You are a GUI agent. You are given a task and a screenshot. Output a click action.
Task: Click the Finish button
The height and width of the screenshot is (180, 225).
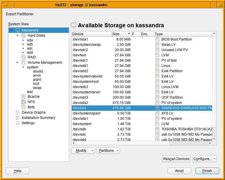coord(207,171)
